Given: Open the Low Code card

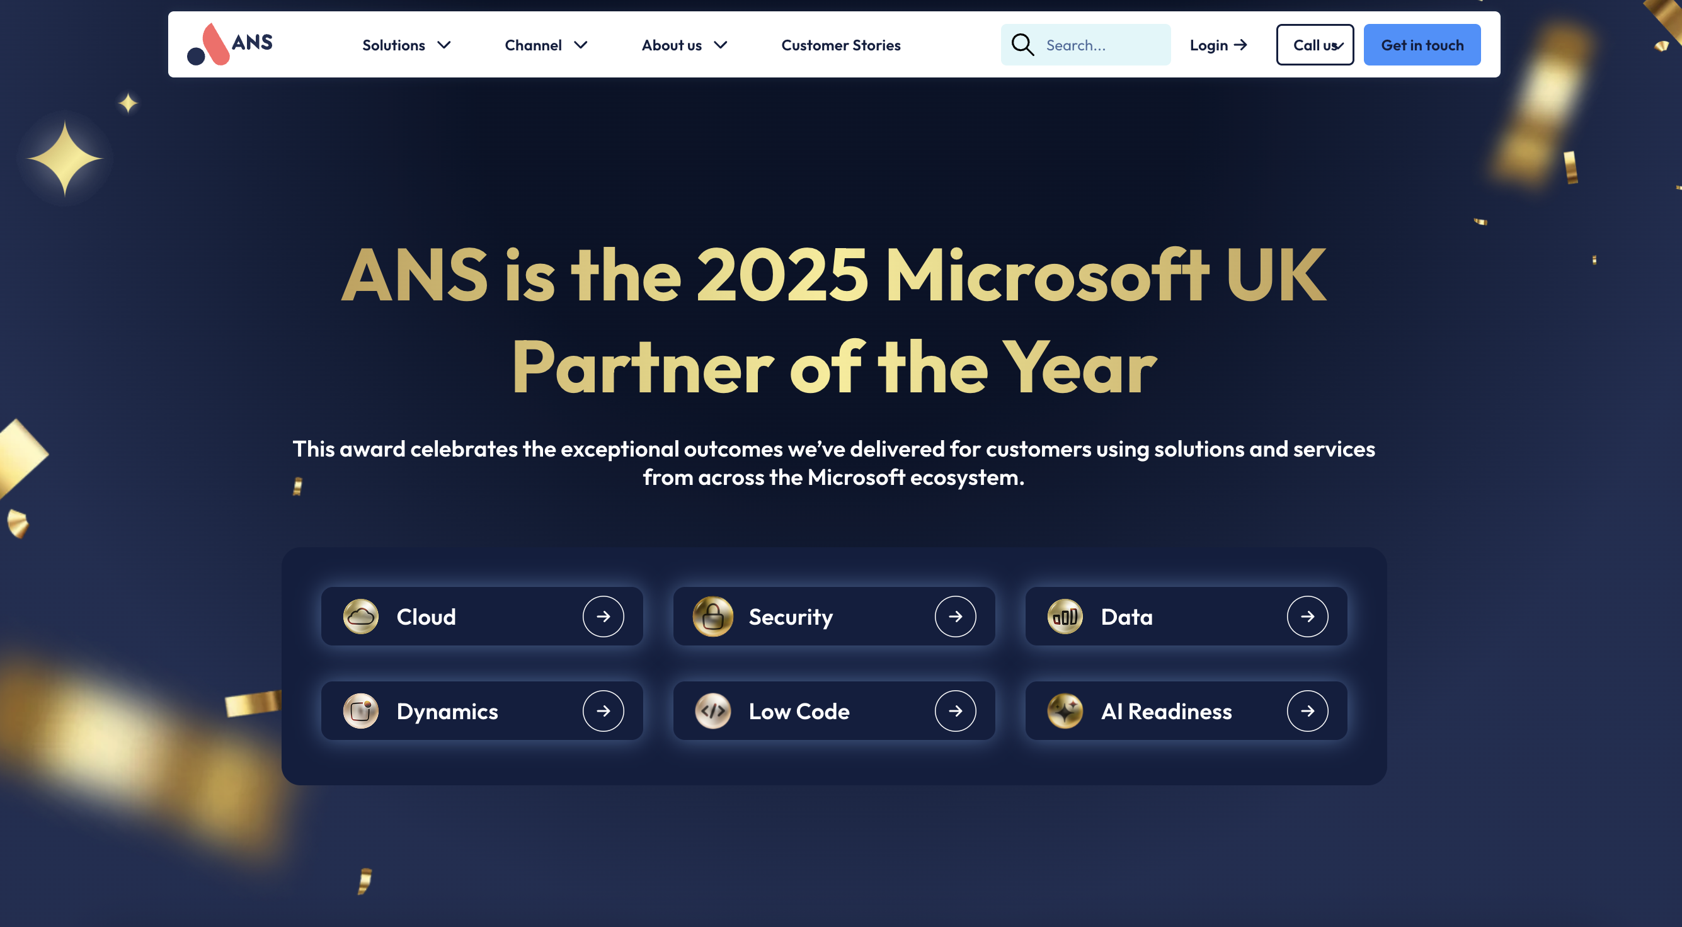Looking at the screenshot, I should [799, 711].
